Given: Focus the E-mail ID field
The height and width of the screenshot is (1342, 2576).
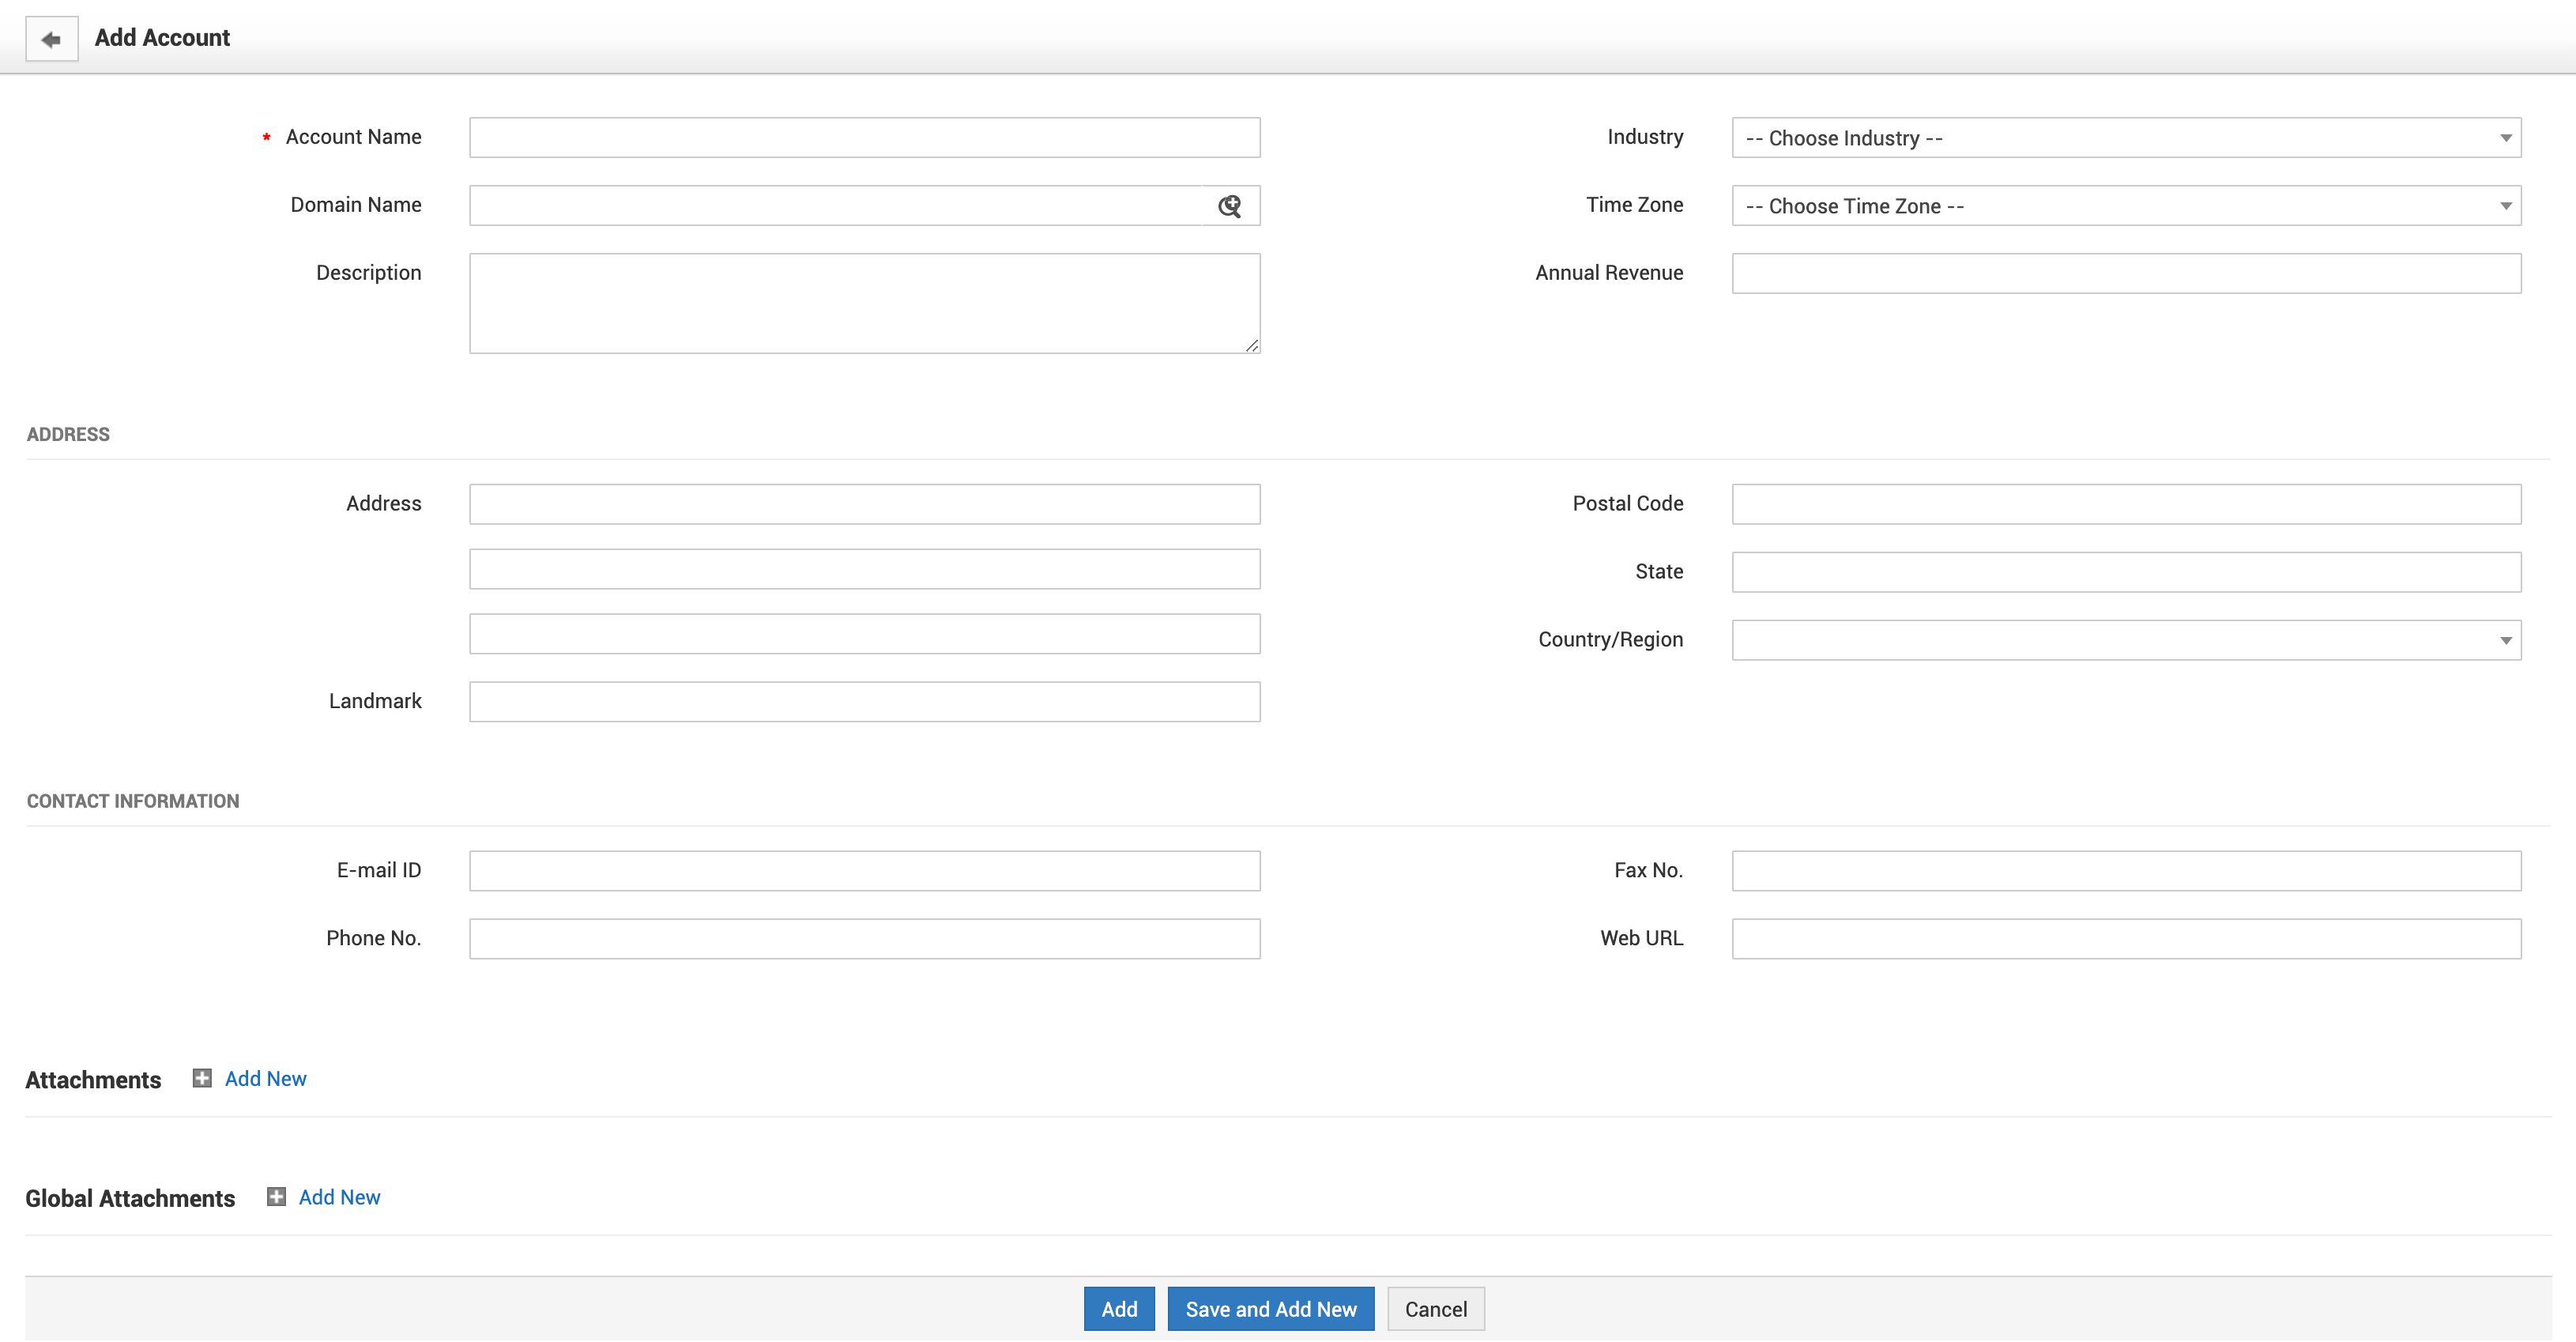Looking at the screenshot, I should coord(864,870).
